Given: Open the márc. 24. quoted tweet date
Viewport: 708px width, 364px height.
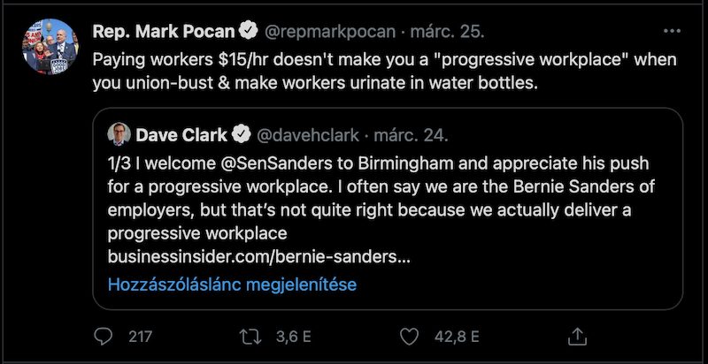Looking at the screenshot, I should (413, 134).
